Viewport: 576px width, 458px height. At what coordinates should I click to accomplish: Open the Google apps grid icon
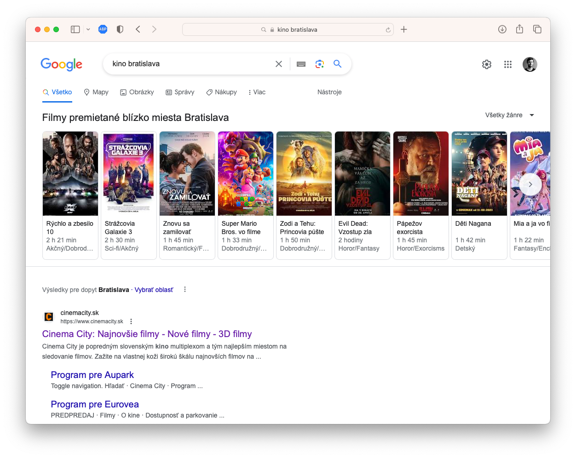point(508,64)
